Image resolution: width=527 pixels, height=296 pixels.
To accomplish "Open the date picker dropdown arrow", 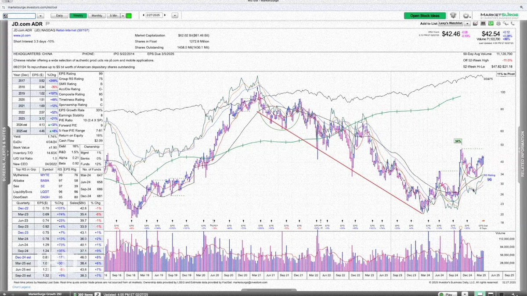I will [x=174, y=15].
